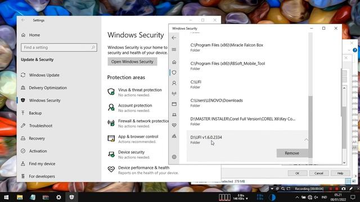Open Device security laptop sidebar icon
This screenshot has height=202, width=360.
[x=174, y=114]
